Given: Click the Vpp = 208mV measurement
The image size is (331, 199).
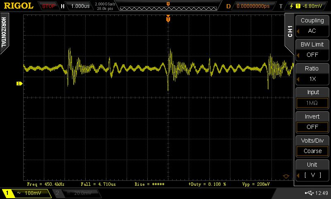Looking at the screenshot, I should tap(256, 184).
